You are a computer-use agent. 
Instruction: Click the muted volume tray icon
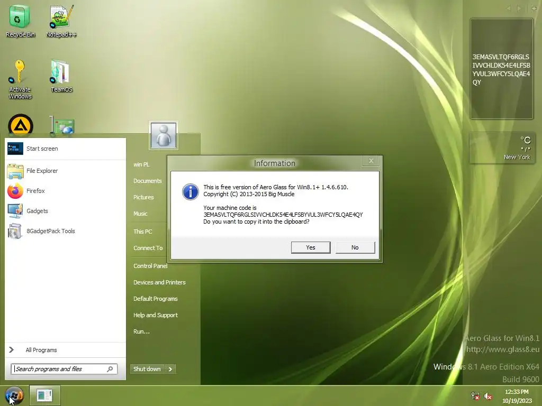pos(488,396)
